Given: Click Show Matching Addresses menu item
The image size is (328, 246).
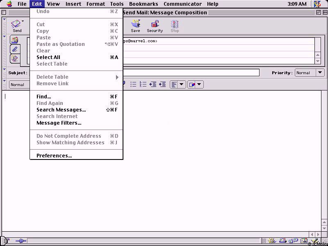Looking at the screenshot, I should click(x=76, y=143).
